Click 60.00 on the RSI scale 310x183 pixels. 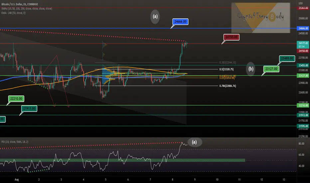pyautogui.click(x=301, y=155)
